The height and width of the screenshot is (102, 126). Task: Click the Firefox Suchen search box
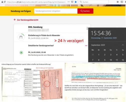click(x=94, y=2)
